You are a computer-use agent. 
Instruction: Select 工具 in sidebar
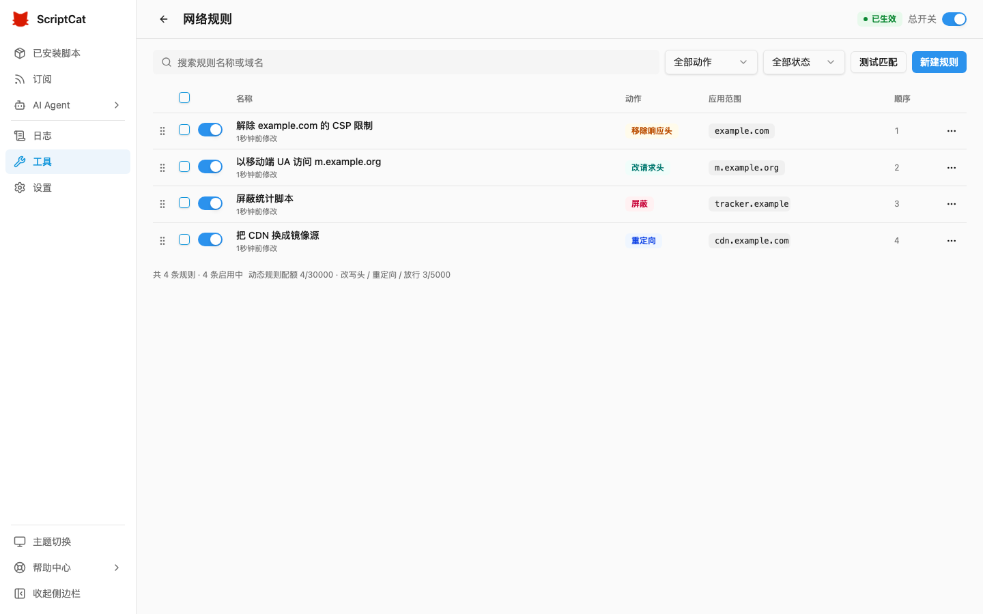point(68,162)
